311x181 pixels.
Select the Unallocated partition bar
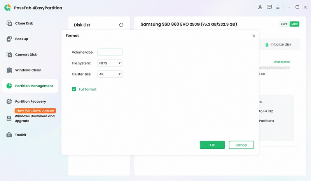coord(274,68)
